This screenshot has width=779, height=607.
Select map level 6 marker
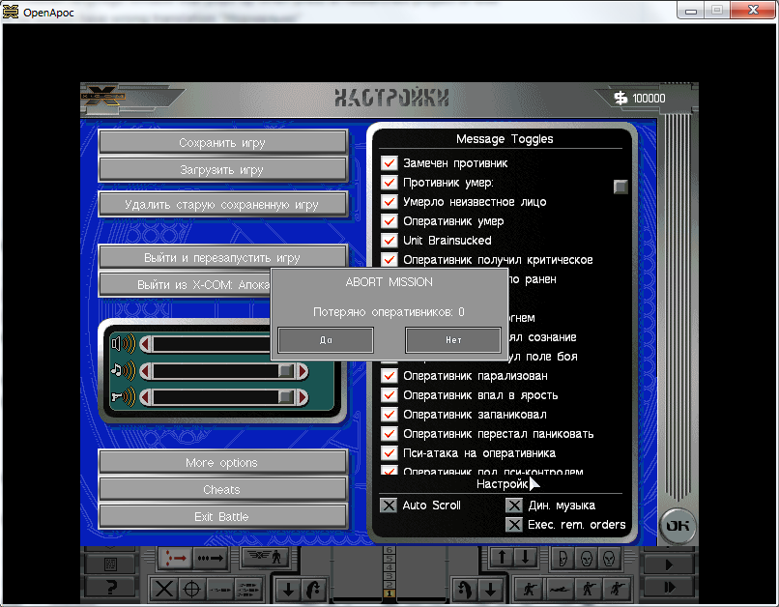[389, 550]
